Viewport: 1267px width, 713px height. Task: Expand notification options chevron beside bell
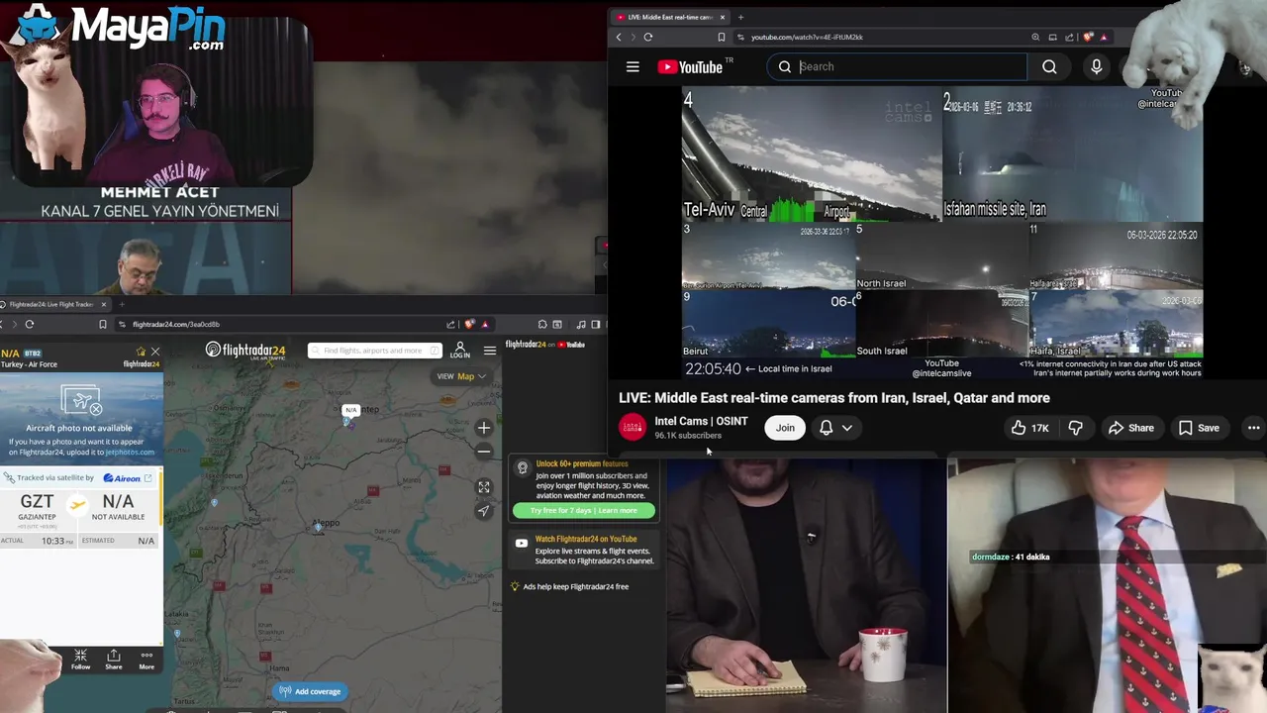tap(847, 428)
